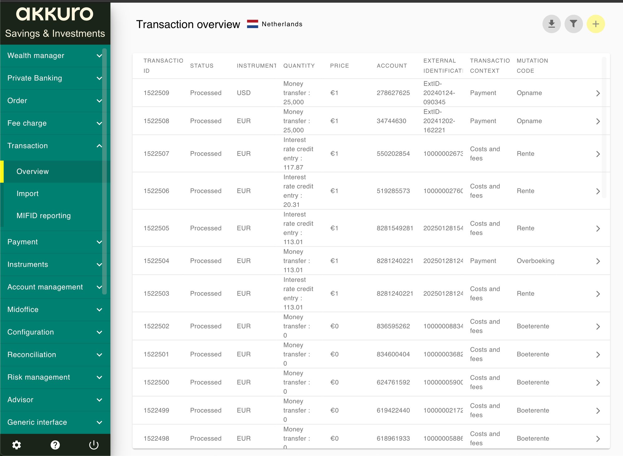
Task: Click the sidebar menu scrollbar
Action: pyautogui.click(x=104, y=171)
